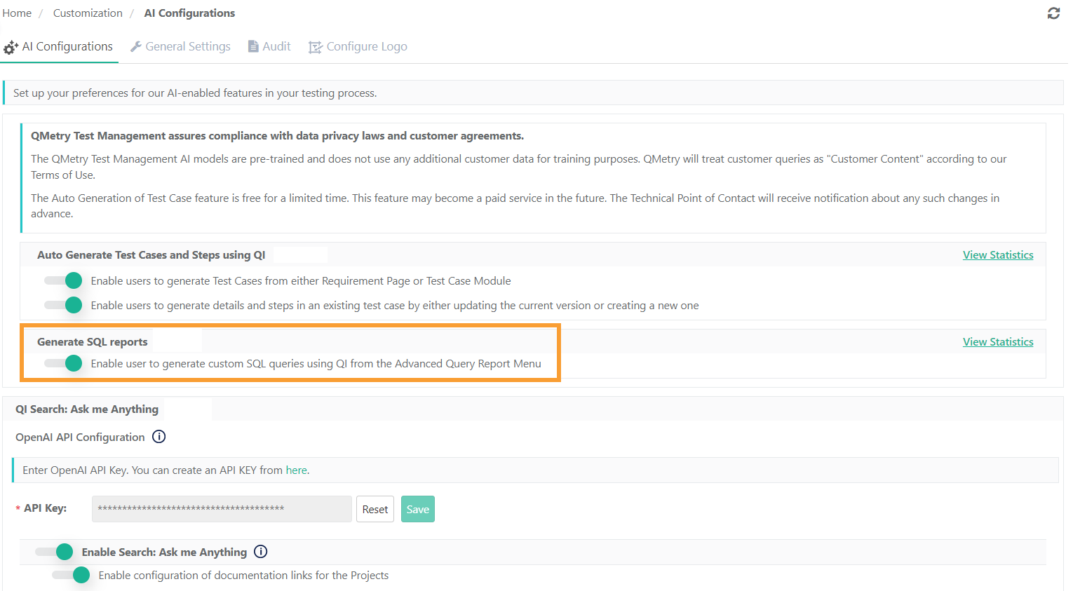Click the gear icon on AI Configurations tab

click(x=11, y=46)
